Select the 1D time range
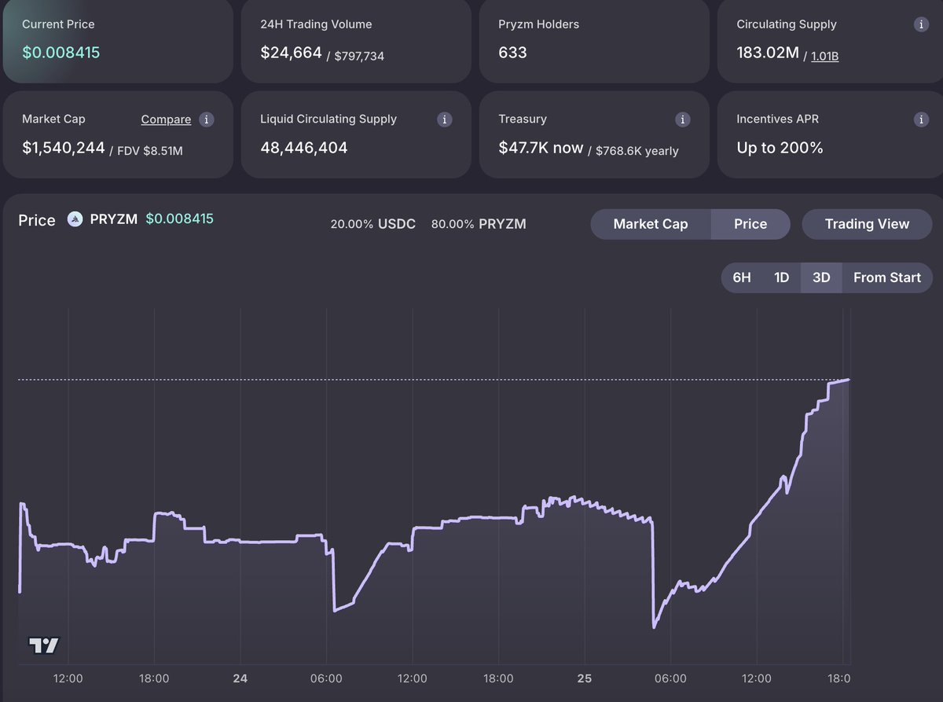 coord(781,277)
